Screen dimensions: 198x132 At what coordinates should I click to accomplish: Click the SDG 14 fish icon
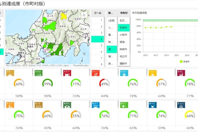(94, 105)
